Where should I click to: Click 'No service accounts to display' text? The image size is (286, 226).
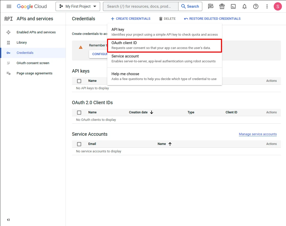coord(99,151)
